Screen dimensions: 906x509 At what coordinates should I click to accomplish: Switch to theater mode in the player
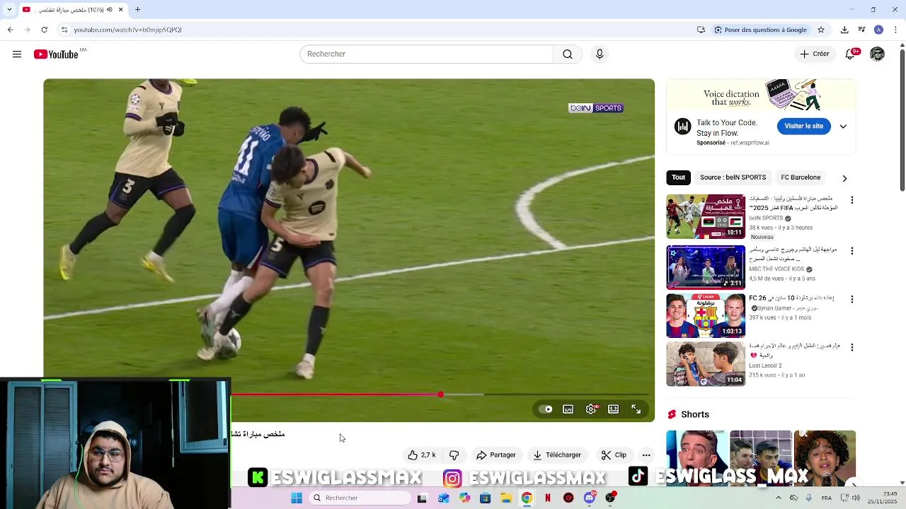pos(614,409)
